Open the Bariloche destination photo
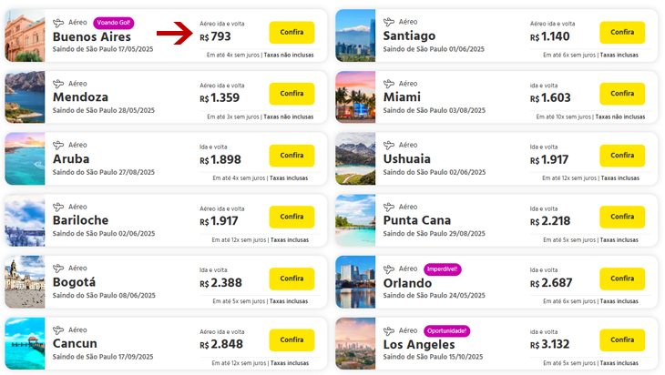This screenshot has width=665, height=375. 25,220
